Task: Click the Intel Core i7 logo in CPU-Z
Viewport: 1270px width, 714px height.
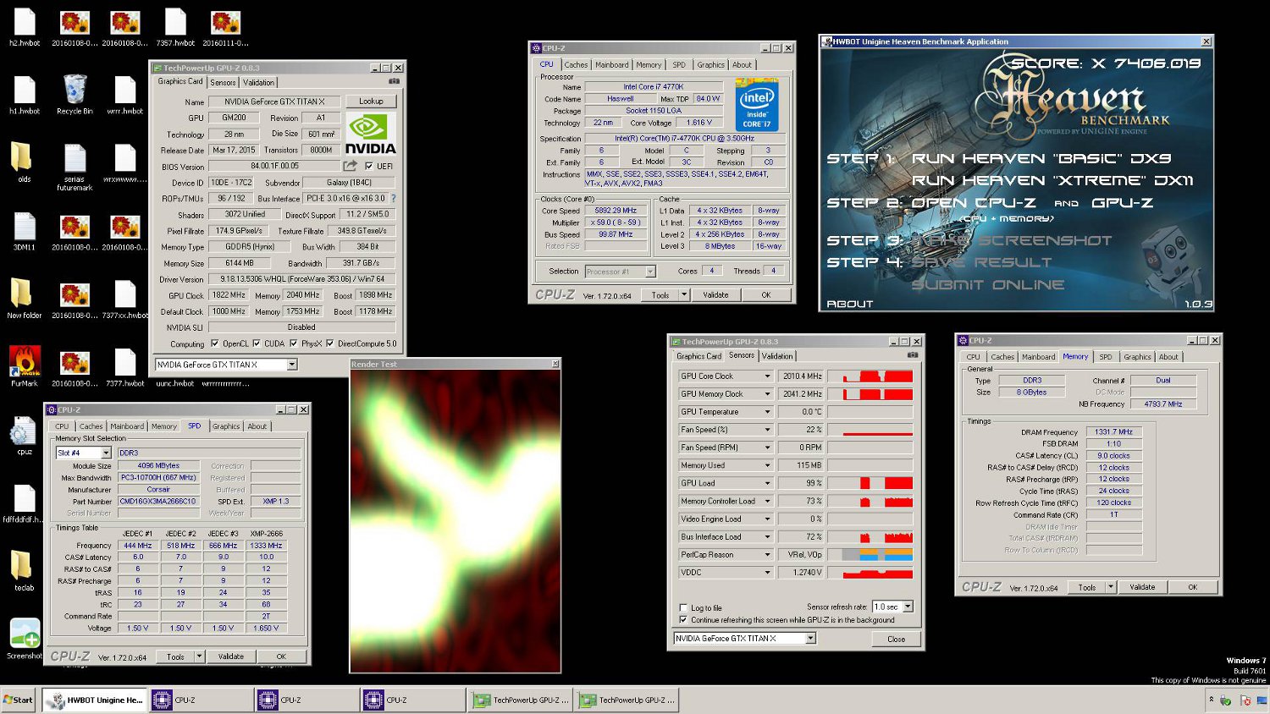Action: click(756, 105)
